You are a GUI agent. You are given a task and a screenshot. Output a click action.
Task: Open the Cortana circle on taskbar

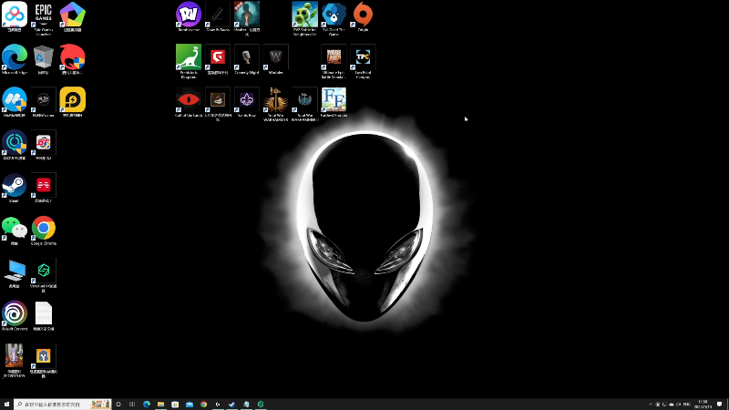click(x=118, y=405)
